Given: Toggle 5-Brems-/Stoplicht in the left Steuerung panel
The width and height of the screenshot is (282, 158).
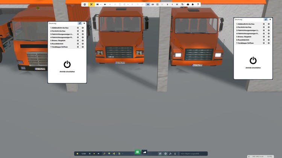Looking at the screenshot, I should pyautogui.click(x=79, y=41).
